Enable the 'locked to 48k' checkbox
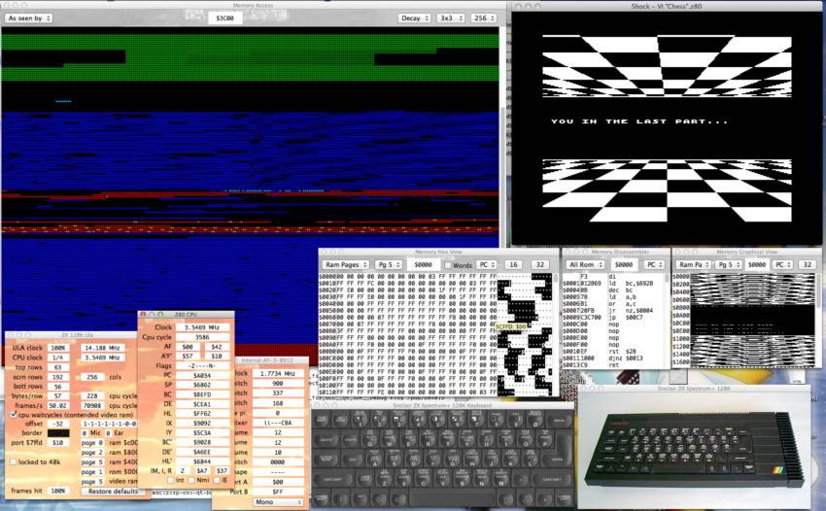 pyautogui.click(x=14, y=462)
